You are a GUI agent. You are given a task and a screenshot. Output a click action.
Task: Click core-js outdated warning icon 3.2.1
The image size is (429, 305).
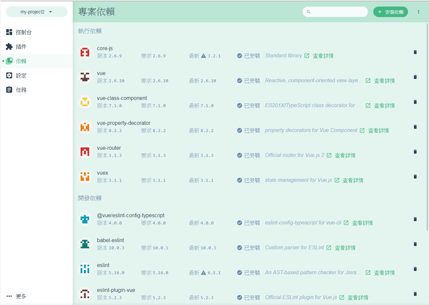pyautogui.click(x=204, y=56)
